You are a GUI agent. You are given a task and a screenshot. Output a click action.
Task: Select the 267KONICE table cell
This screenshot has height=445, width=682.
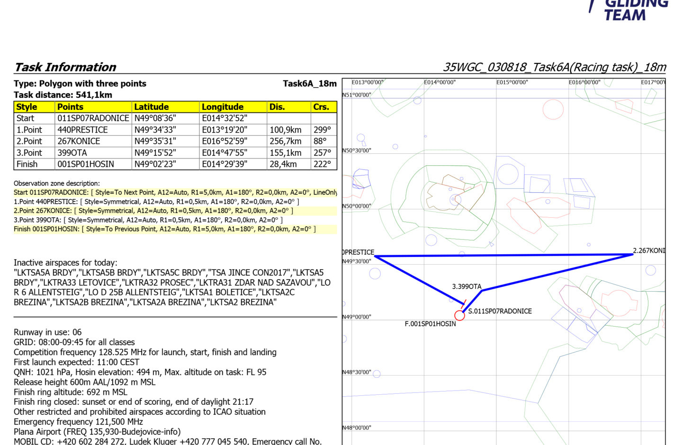tap(79, 141)
